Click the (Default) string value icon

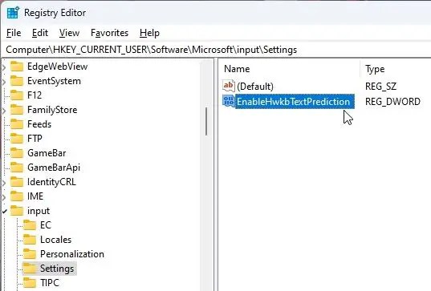(229, 87)
